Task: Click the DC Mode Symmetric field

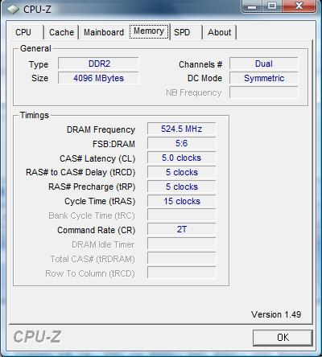Action: tap(264, 78)
